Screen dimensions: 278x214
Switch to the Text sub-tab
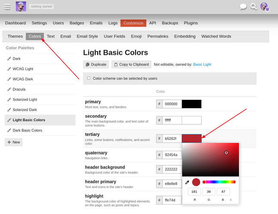[x=51, y=36]
